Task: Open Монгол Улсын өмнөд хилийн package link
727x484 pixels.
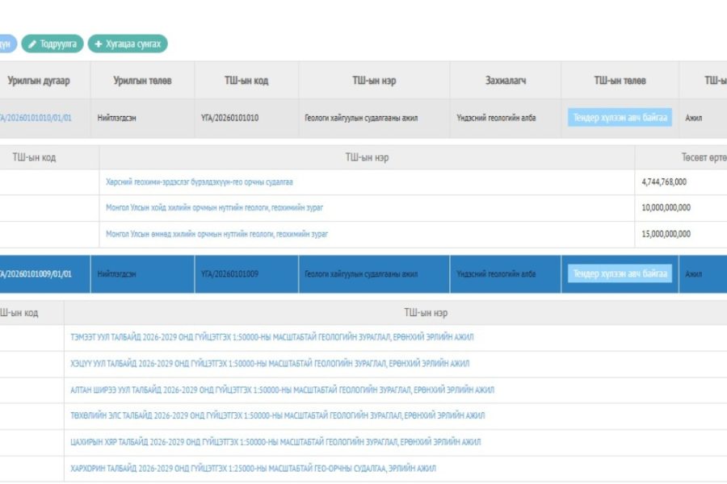Action: tap(216, 234)
